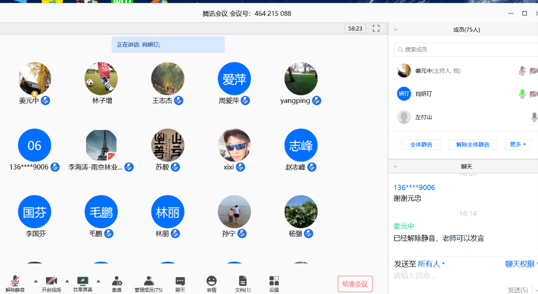This screenshot has height=294, width=538.
Task: Open the 表情 emoji reactions icon
Action: point(211,280)
